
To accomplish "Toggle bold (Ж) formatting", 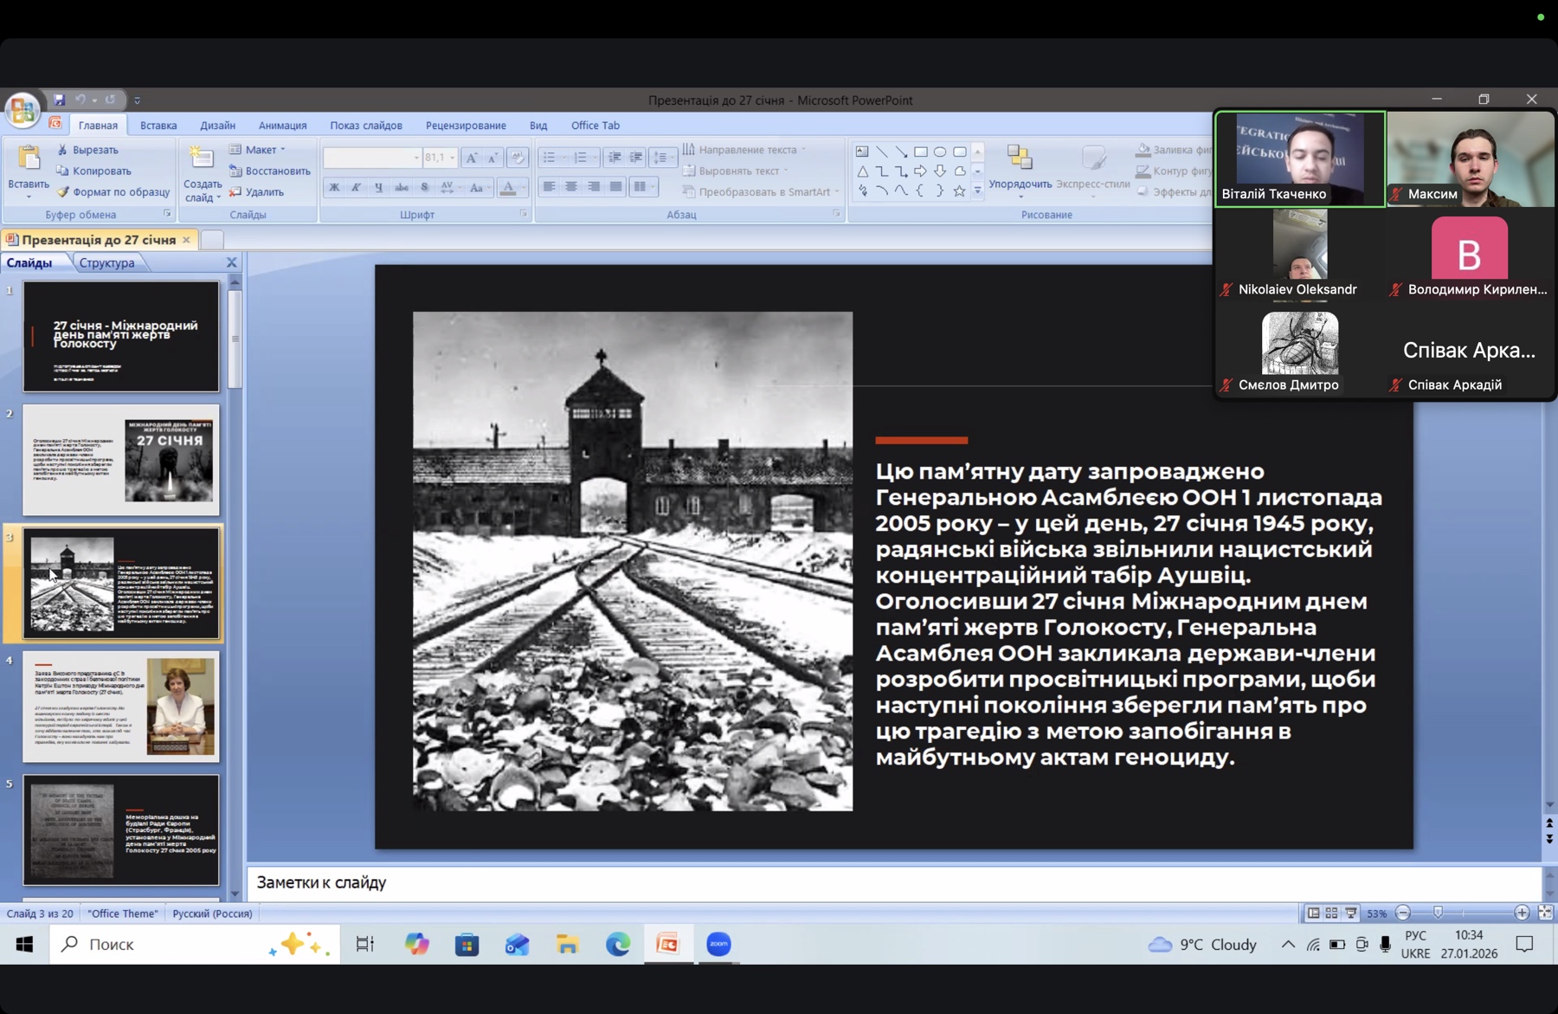I will 334,187.
